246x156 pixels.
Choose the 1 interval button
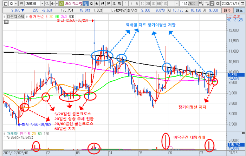point(125,4)
